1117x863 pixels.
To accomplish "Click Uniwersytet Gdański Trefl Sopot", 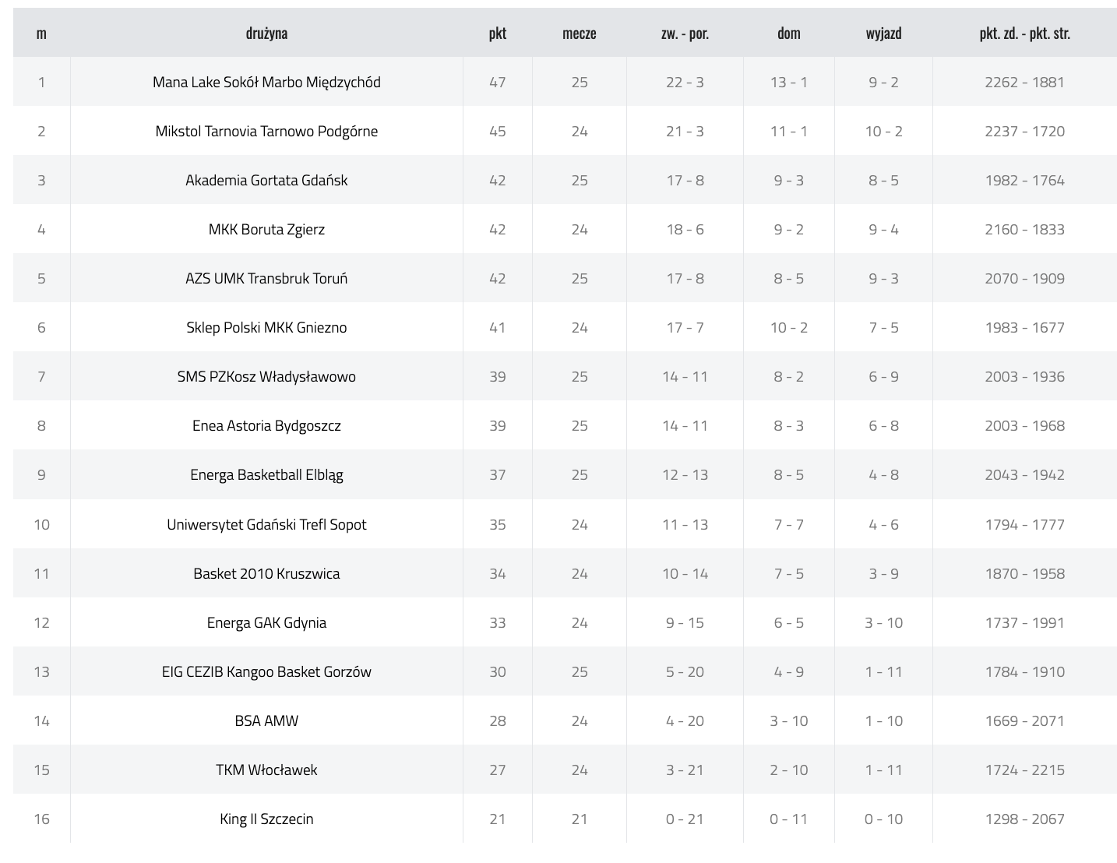I will 266,524.
